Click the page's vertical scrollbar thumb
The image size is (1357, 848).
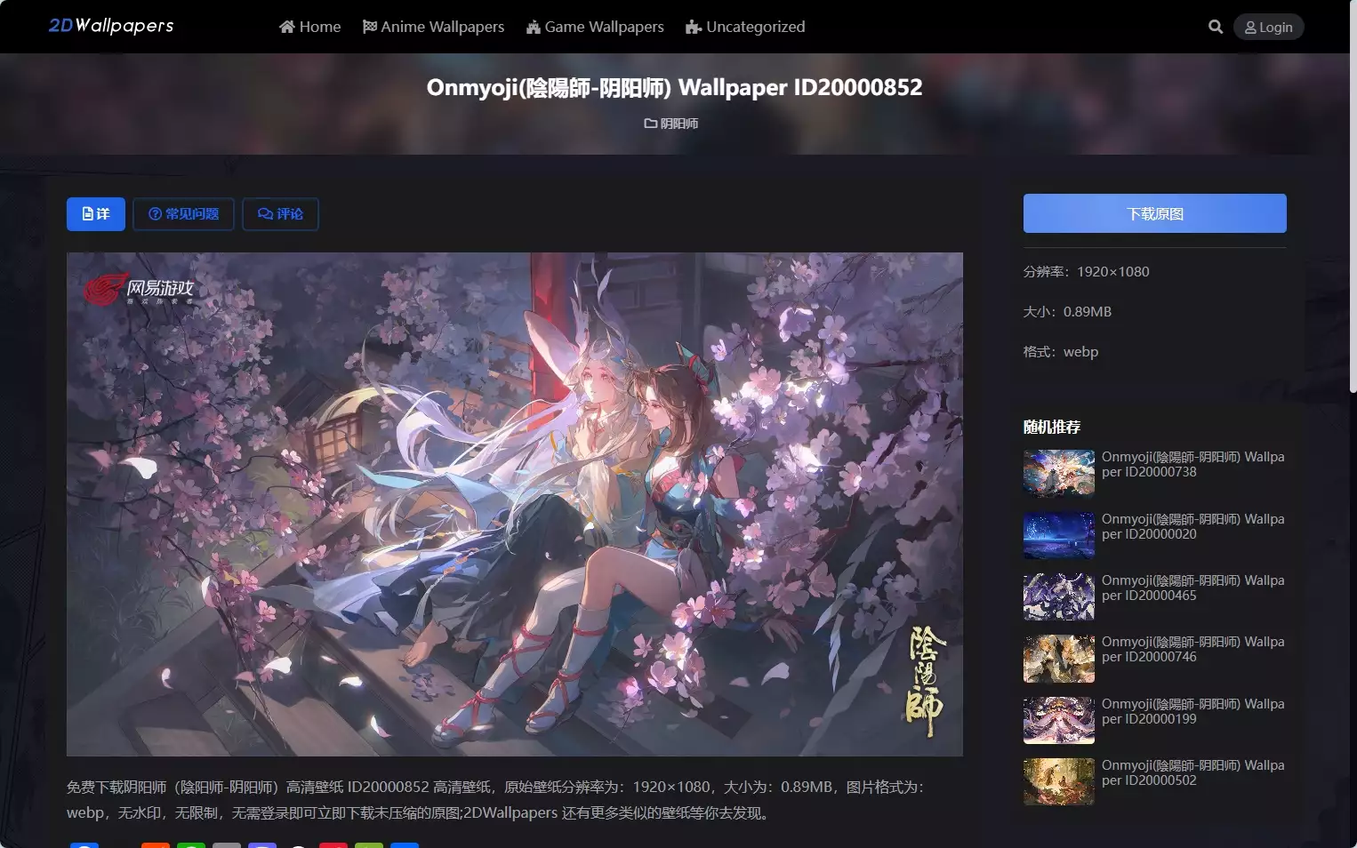tap(1353, 196)
